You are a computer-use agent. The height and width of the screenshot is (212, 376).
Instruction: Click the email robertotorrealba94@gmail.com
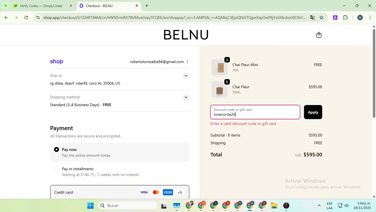(x=157, y=62)
